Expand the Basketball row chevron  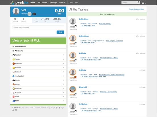pyautogui.click(x=63, y=63)
